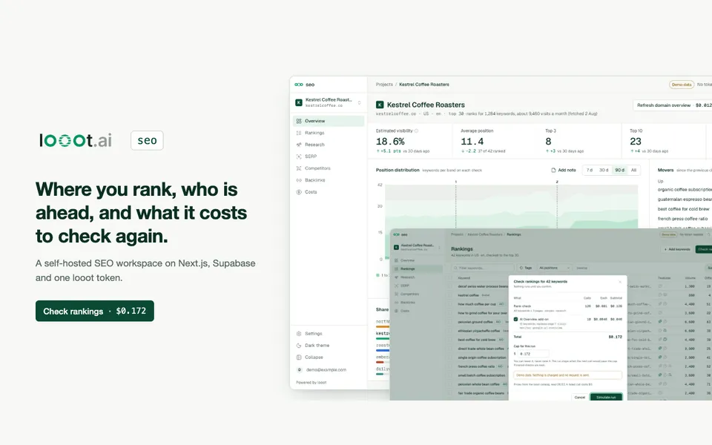This screenshot has height=445, width=712.
Task: Click the Projects breadcrumb link
Action: point(384,85)
